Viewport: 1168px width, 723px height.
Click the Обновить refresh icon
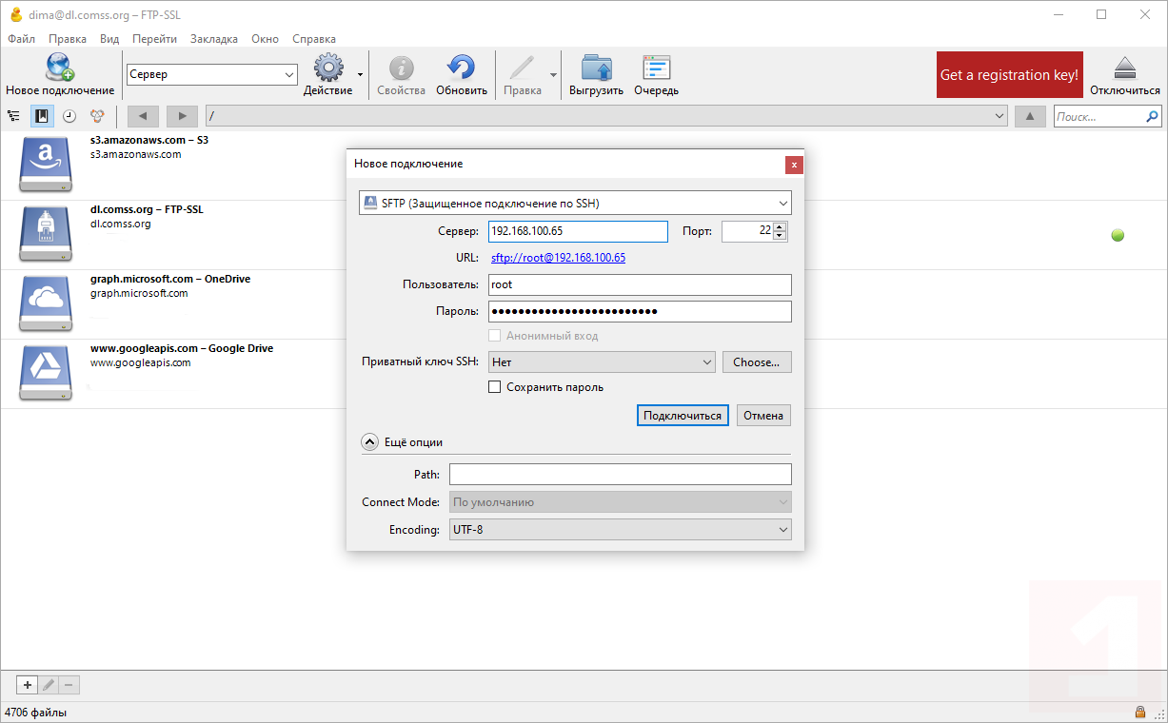click(462, 68)
